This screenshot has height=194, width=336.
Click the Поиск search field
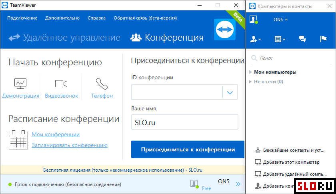point(292,58)
